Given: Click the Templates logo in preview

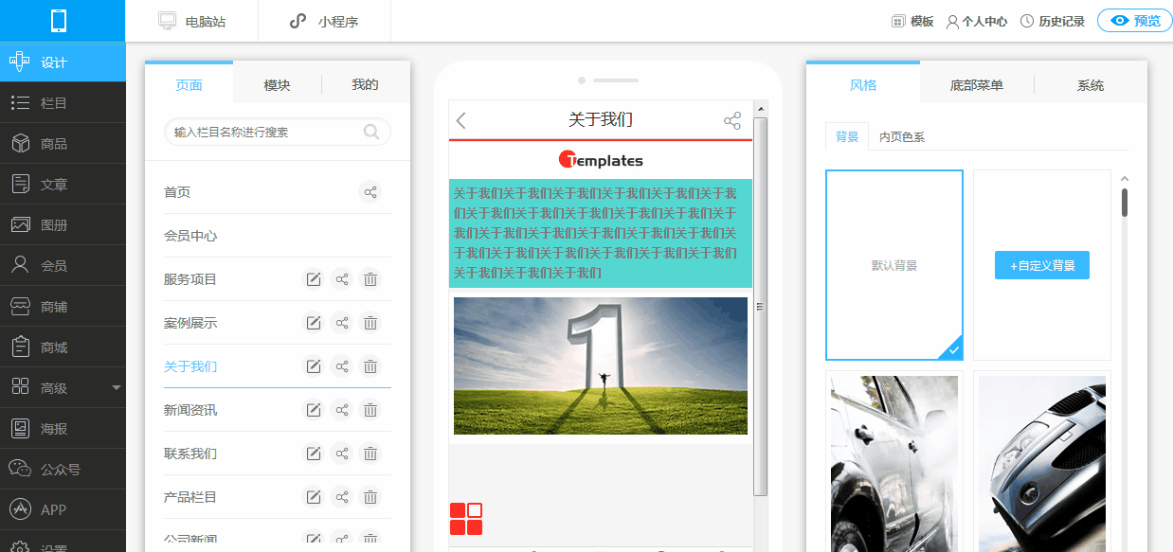Looking at the screenshot, I should [601, 160].
